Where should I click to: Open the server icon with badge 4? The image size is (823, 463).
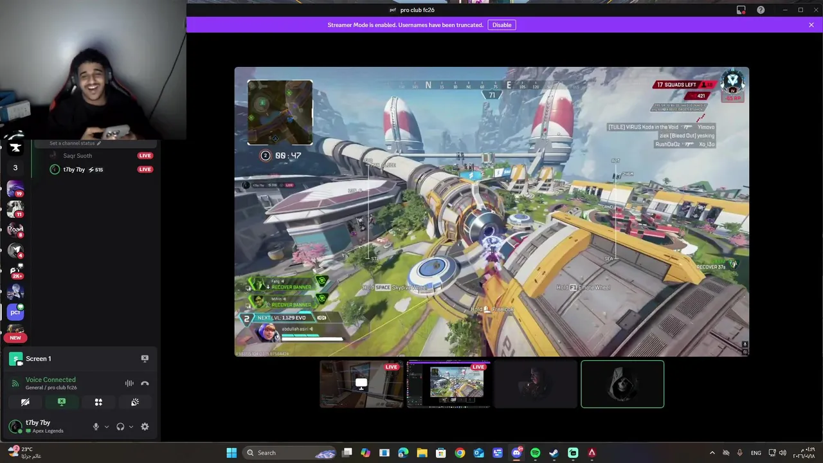(x=15, y=251)
